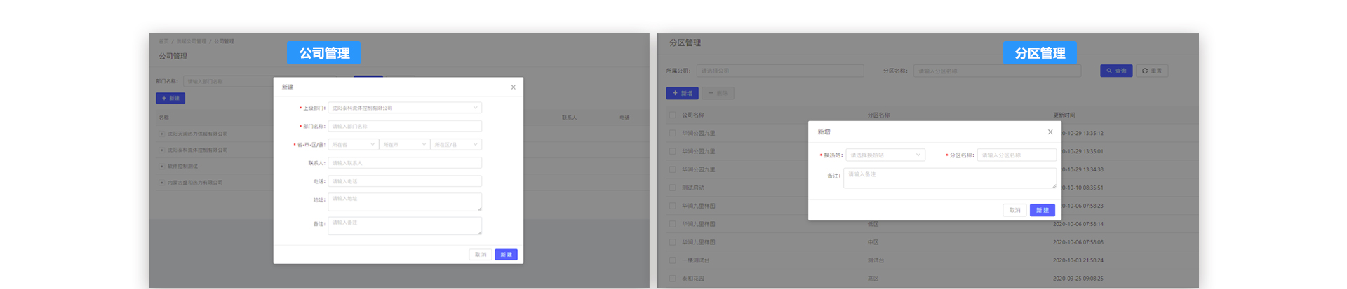Check the checkbox for the 测试启动 row
The height and width of the screenshot is (289, 1347).
pyautogui.click(x=672, y=188)
